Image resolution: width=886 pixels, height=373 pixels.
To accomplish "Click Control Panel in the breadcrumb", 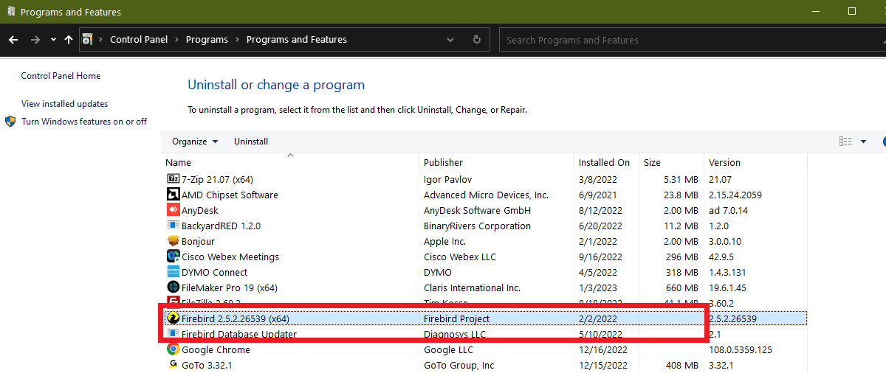I will click(x=139, y=40).
